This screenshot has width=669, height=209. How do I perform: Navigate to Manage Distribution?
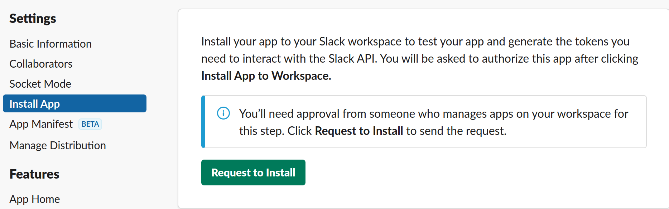click(58, 145)
